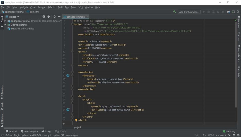The height and width of the screenshot is (137, 241).
Task: Open the LF line separator dropdown
Action: coord(204,135)
